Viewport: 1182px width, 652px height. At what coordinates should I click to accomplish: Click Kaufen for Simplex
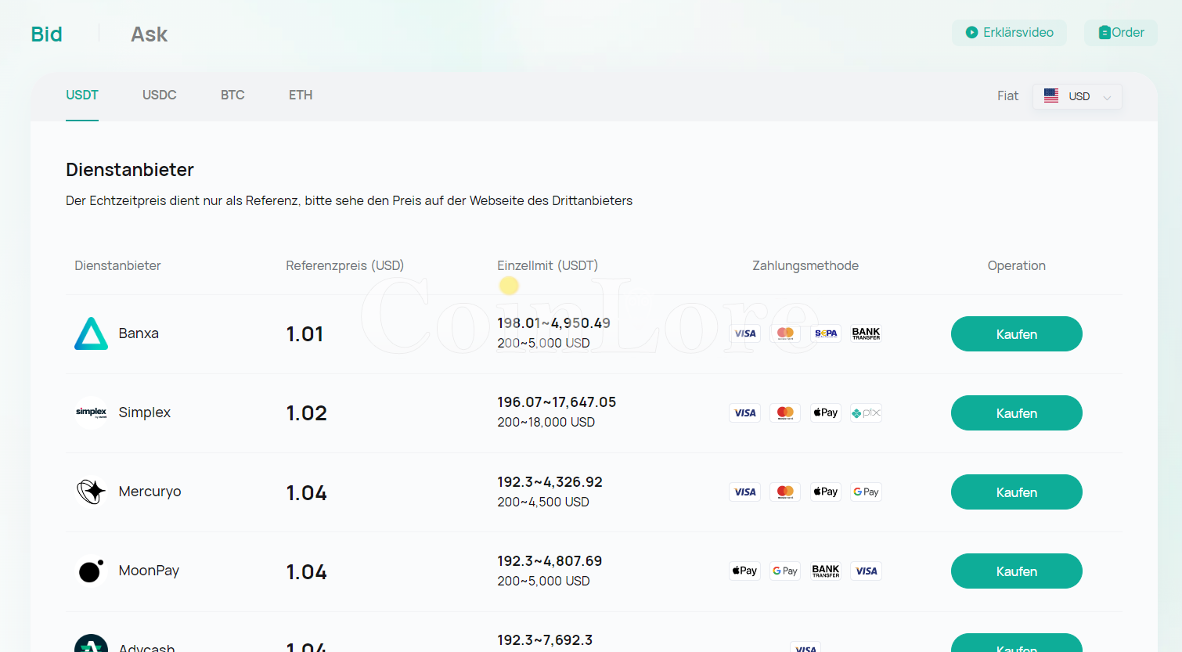[1017, 413]
